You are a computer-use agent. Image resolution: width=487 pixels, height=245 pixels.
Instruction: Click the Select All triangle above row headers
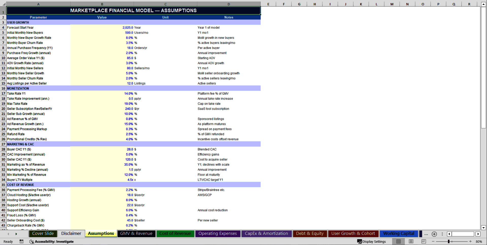[x=4, y=4]
